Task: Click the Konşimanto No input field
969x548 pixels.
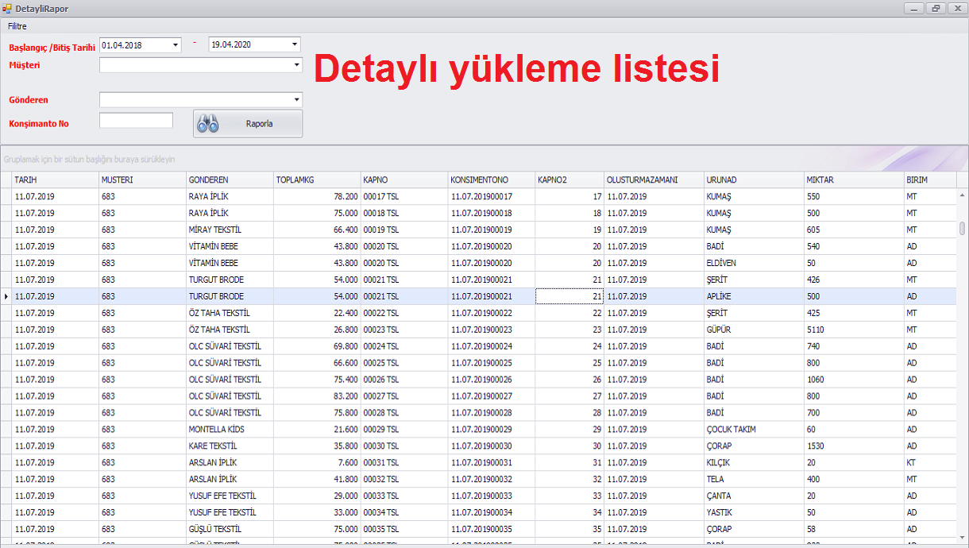Action: click(136, 121)
